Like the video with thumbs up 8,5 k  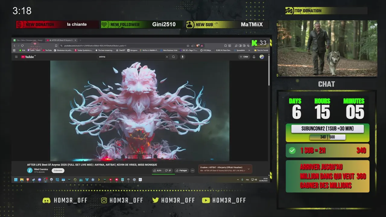click(157, 171)
